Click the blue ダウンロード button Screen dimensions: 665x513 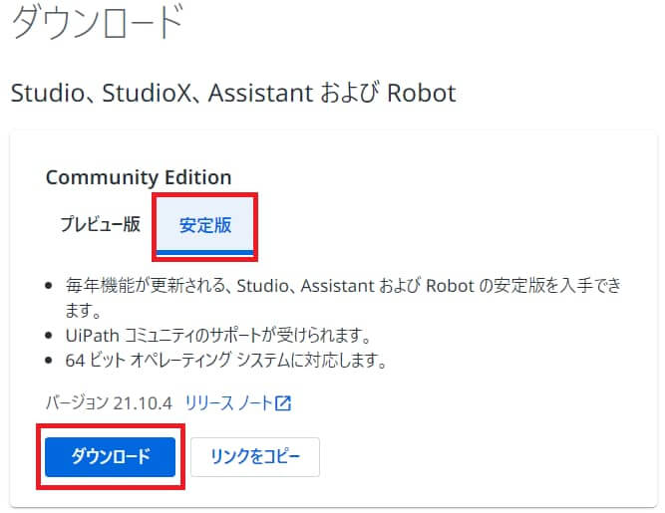pyautogui.click(x=111, y=456)
